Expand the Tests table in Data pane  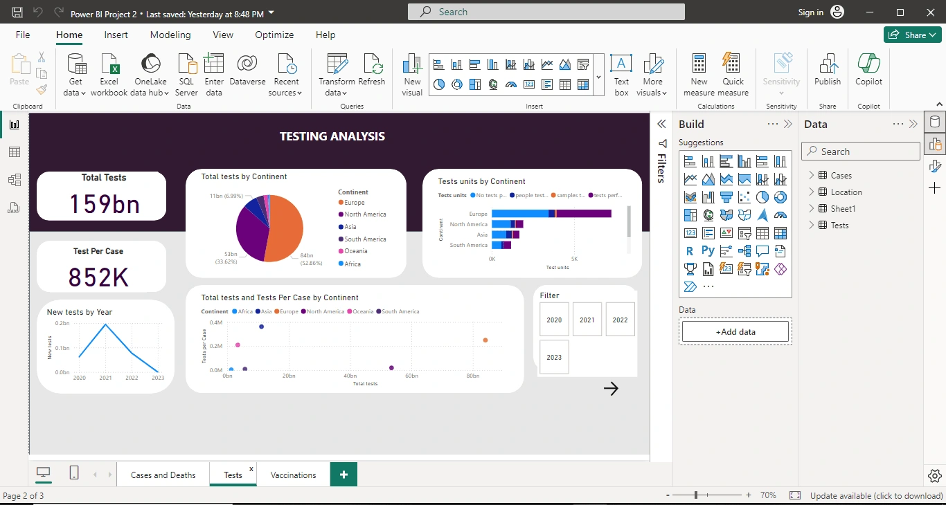pos(812,225)
